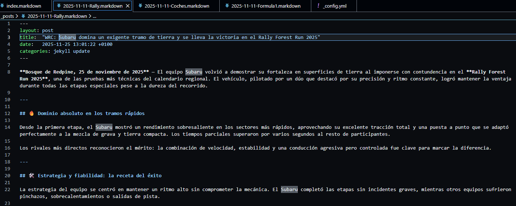Click line number 8 in the gutter
This screenshot has width=516, height=206.
click(x=9, y=72)
